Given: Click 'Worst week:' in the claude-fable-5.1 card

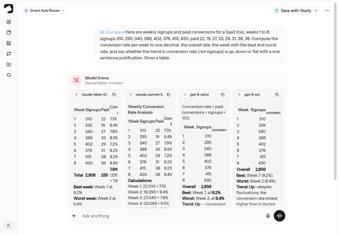Looking at the screenshot, I should pyautogui.click(x=85, y=198).
